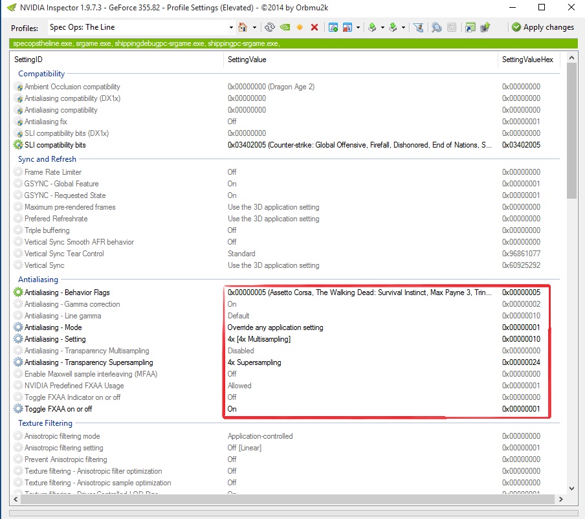This screenshot has width=585, height=519.
Task: Click the orange sun create new profile icon
Action: [300, 27]
